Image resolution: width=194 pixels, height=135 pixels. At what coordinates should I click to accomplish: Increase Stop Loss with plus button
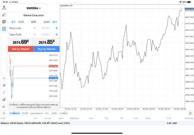click(57, 28)
